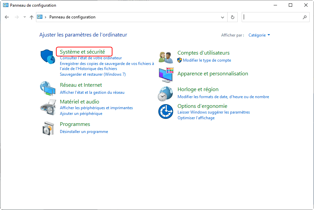Open Réseau et Internet category

coord(81,85)
